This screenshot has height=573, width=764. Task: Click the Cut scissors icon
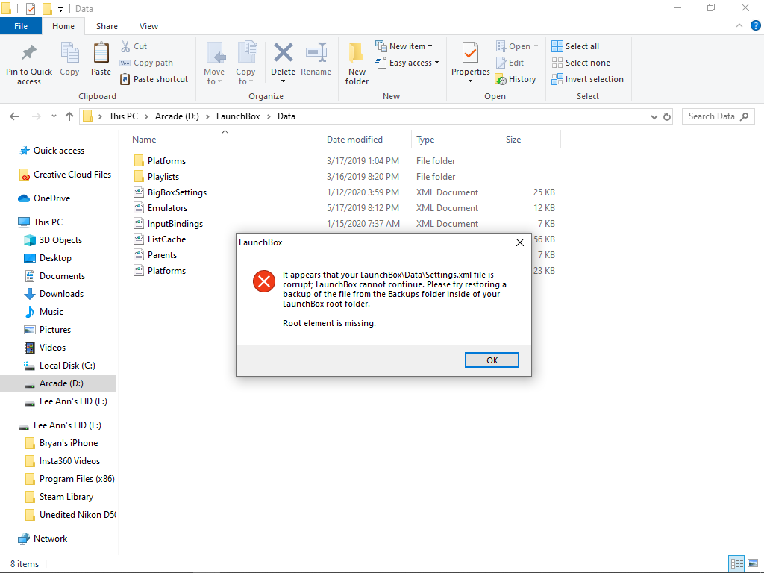[125, 46]
